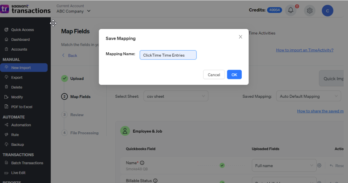The image size is (348, 183).
Task: Open the Full name uploaded field dropdown
Action: pyautogui.click(x=284, y=166)
